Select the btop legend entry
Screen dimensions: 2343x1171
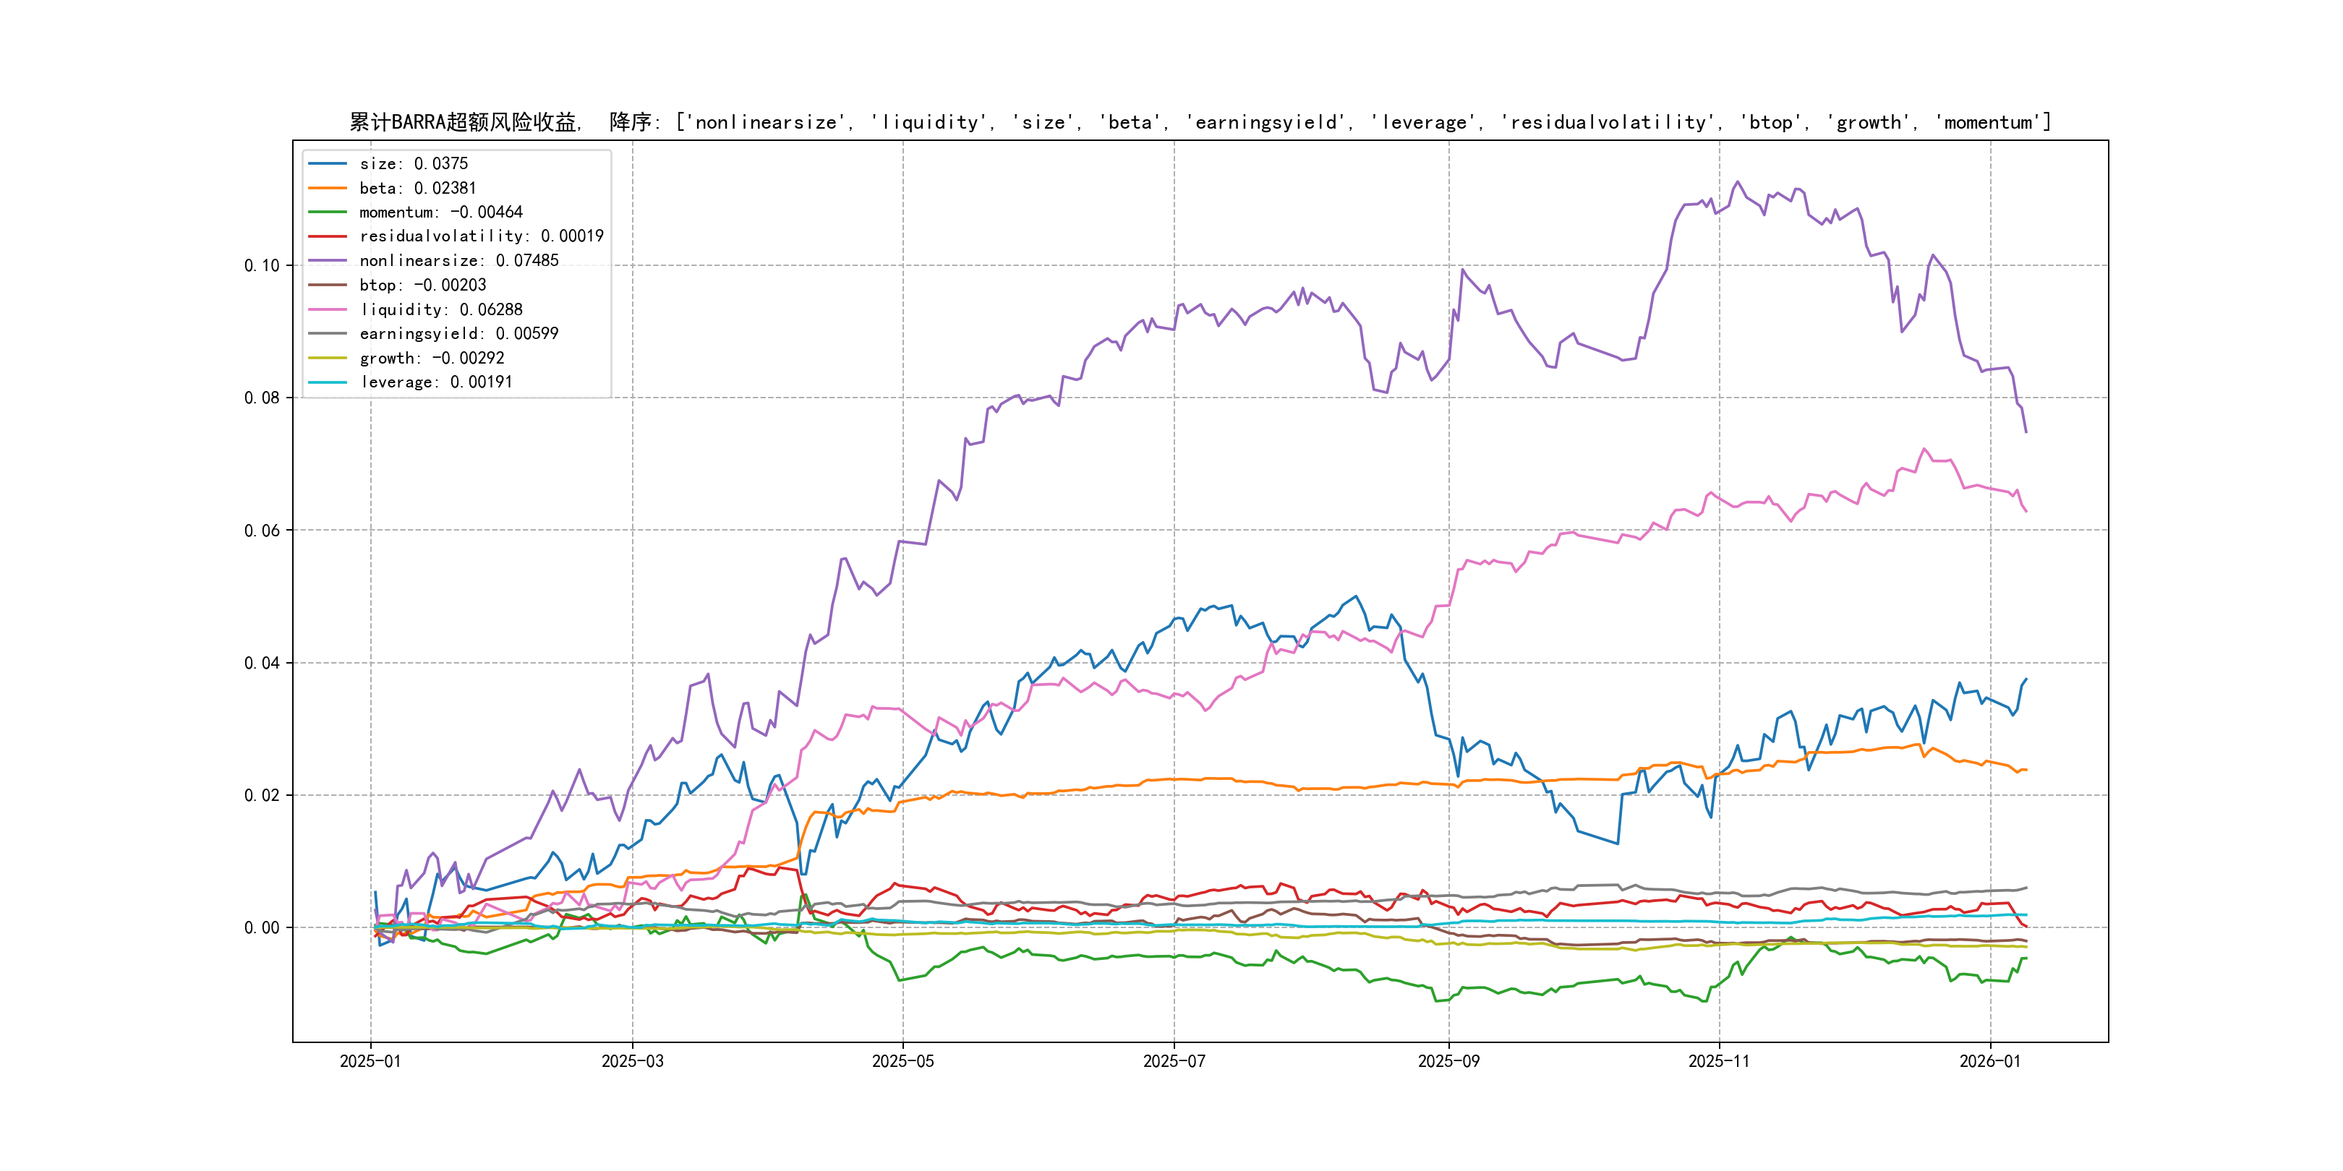click(x=422, y=286)
